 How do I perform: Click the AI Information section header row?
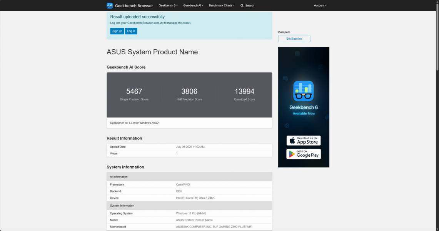(x=189, y=177)
